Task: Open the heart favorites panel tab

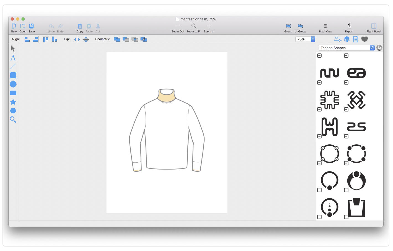Action: click(364, 39)
